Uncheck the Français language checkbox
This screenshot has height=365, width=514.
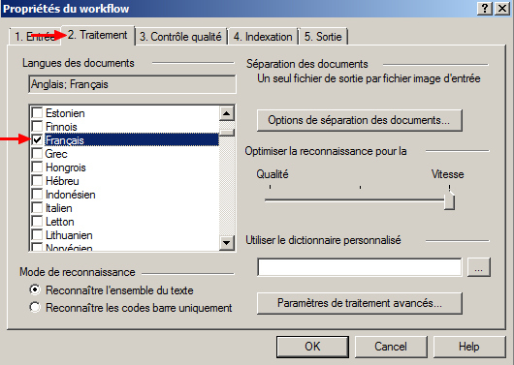pyautogui.click(x=37, y=140)
